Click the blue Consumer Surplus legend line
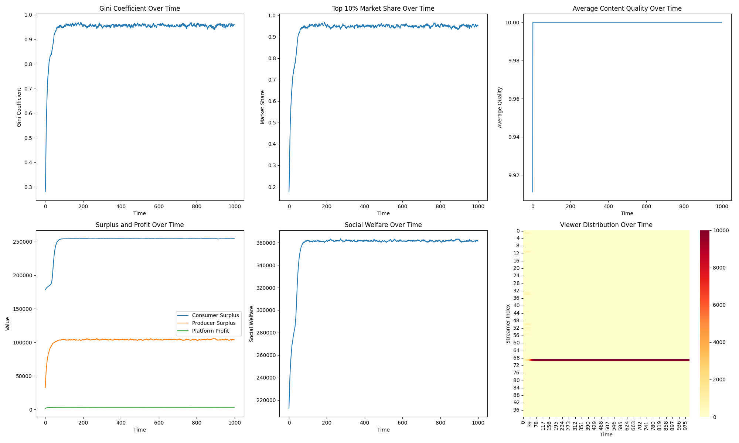The image size is (739, 443). point(183,315)
